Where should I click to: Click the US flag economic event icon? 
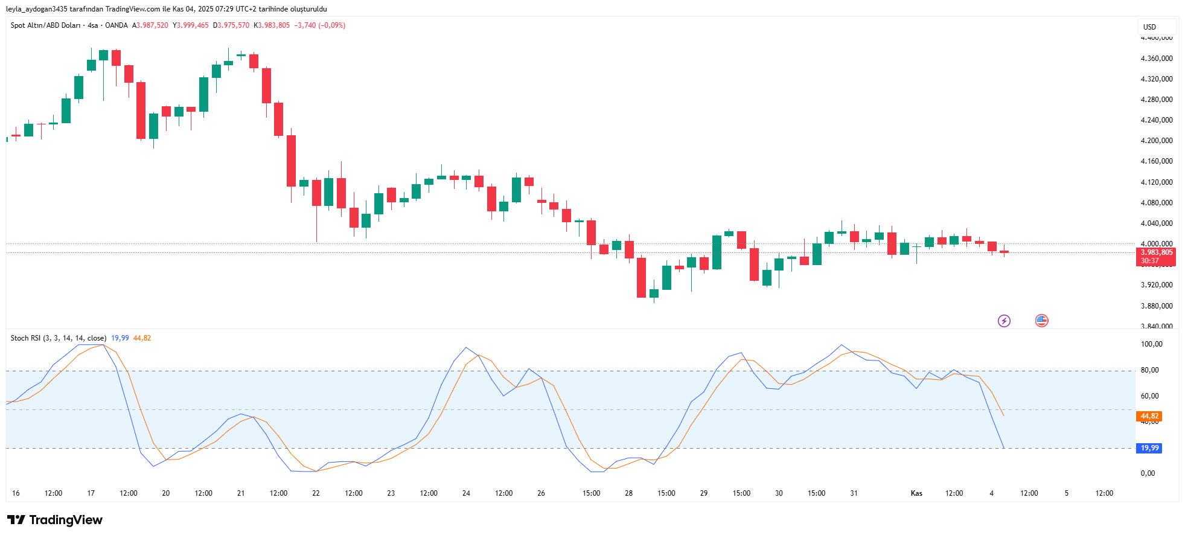(1041, 321)
